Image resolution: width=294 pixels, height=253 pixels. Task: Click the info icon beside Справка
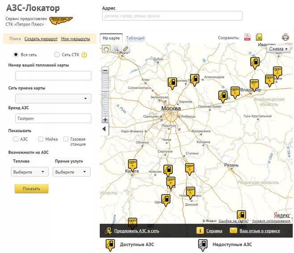pyautogui.click(x=200, y=231)
